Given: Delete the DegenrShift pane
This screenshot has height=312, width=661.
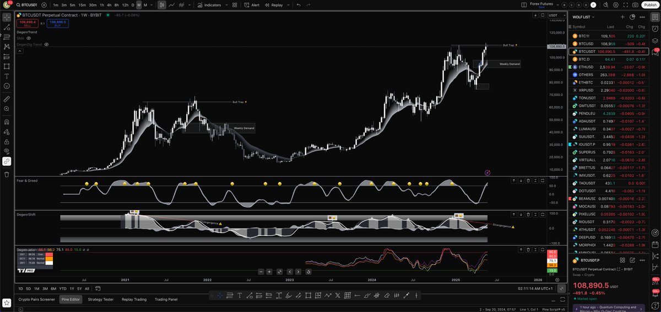Looking at the screenshot, I should [528, 215].
